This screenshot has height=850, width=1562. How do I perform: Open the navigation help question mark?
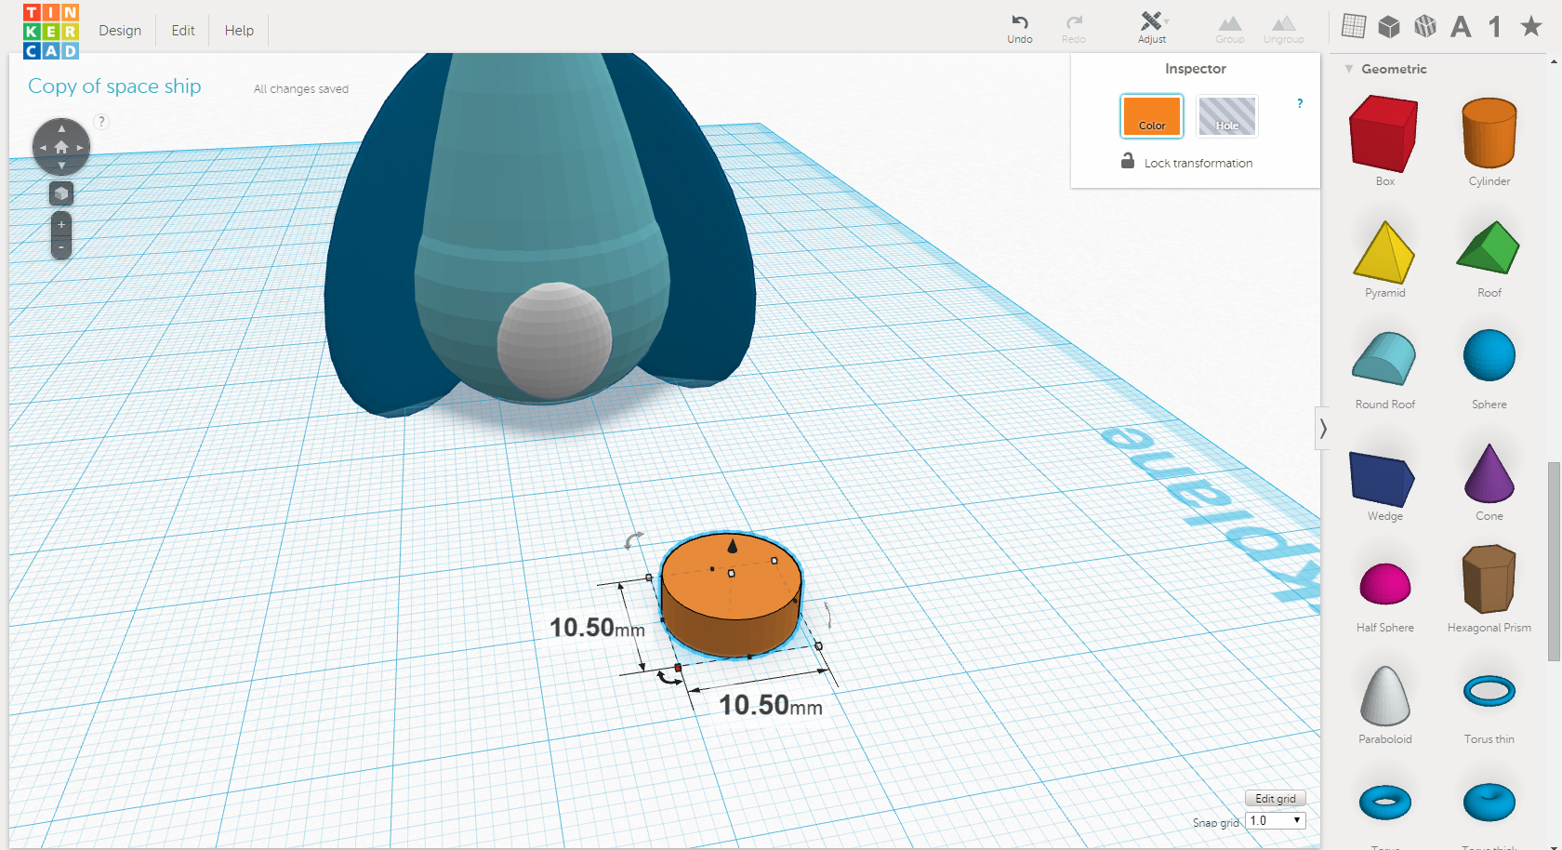coord(101,122)
